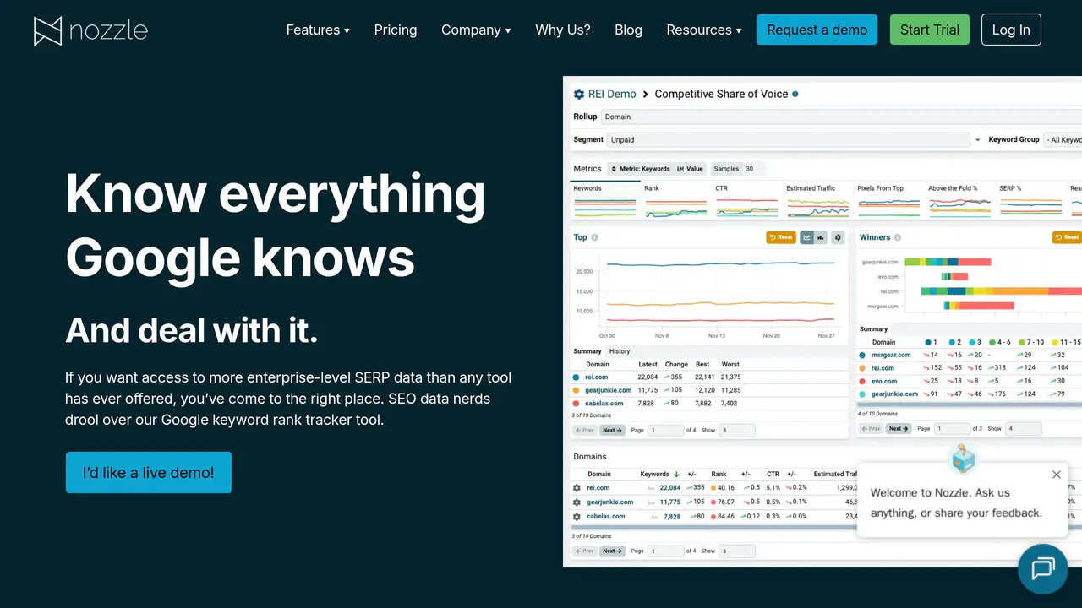Open the Metric: Keywords selector
The height and width of the screenshot is (608, 1082).
pyautogui.click(x=640, y=169)
